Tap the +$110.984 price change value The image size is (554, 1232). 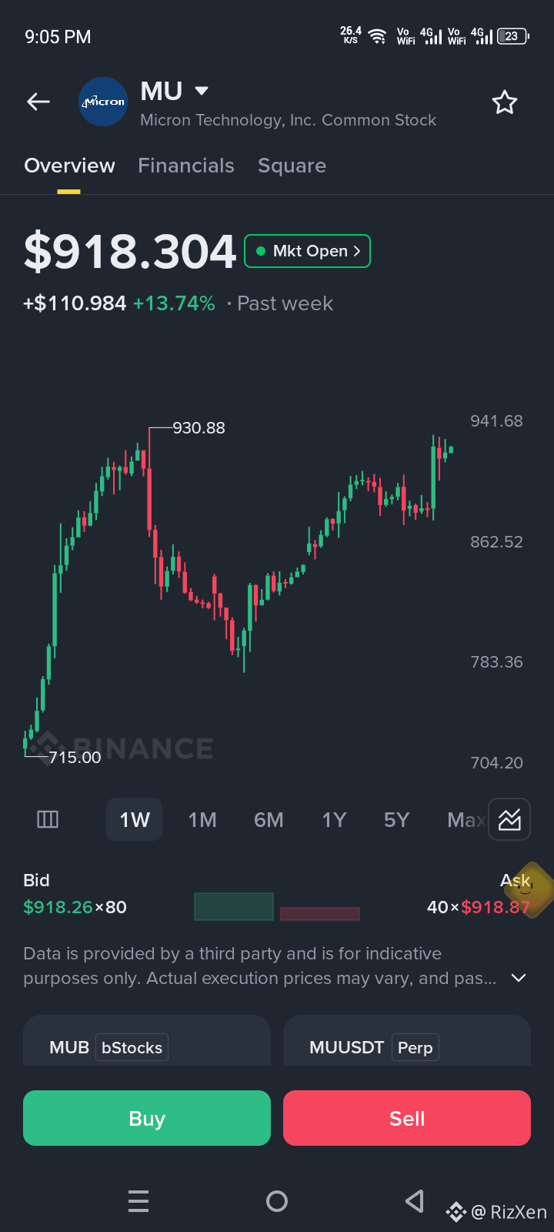75,303
